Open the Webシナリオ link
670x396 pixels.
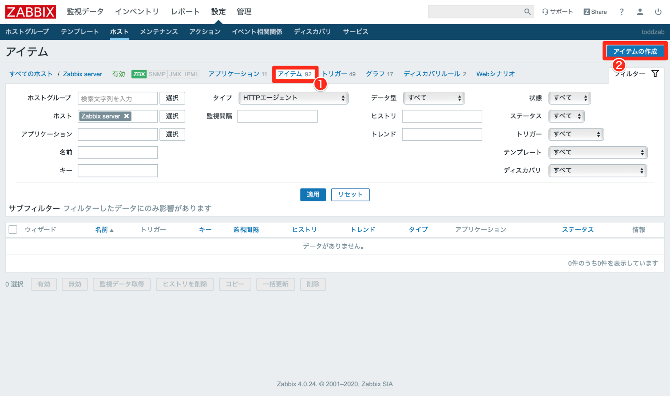point(495,74)
